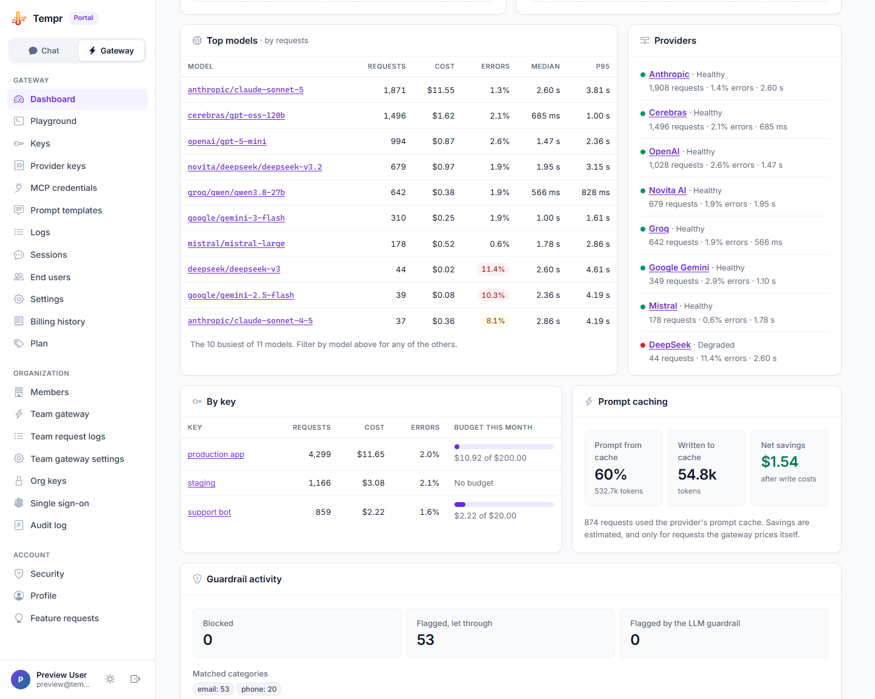Click the Billing history icon
The image size is (875, 699).
coord(19,322)
